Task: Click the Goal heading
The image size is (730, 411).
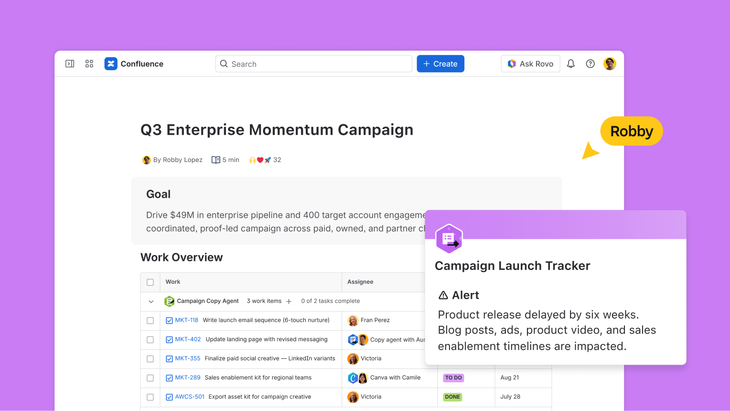Action: coord(158,194)
